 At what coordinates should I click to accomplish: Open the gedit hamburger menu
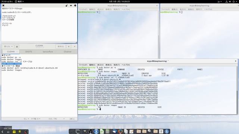coord(69,47)
